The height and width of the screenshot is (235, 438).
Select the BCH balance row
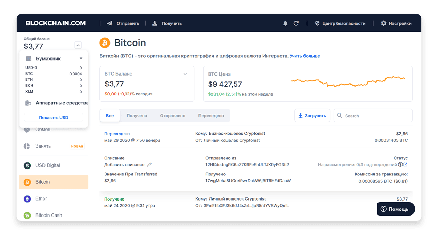click(x=54, y=86)
